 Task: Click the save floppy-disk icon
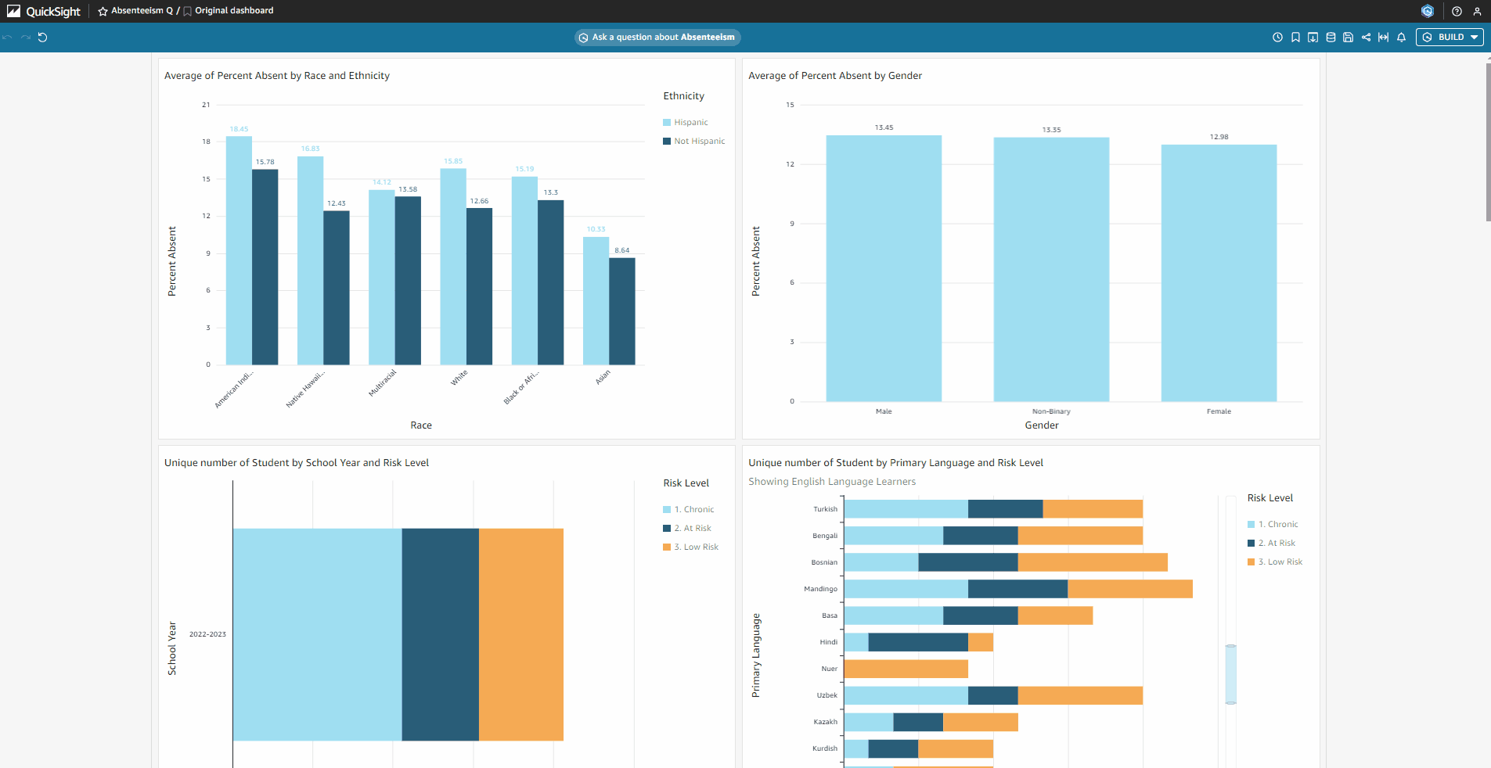pyautogui.click(x=1348, y=37)
